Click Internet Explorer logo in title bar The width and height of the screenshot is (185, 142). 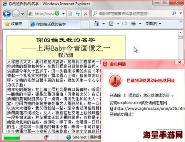tap(5, 3)
